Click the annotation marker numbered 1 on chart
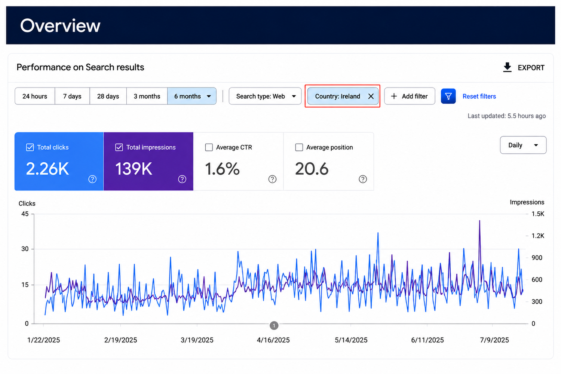 274,326
